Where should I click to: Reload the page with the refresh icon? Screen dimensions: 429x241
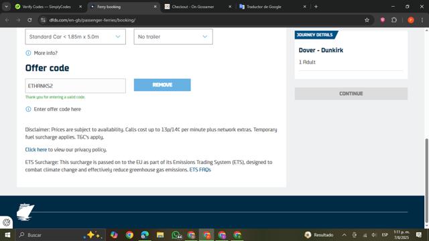(x=29, y=20)
